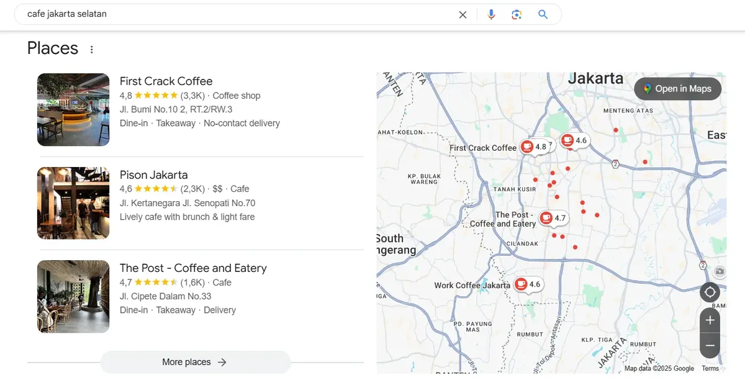Start voice search with microphone icon
Viewport: 745px width, 388px height.
point(491,14)
